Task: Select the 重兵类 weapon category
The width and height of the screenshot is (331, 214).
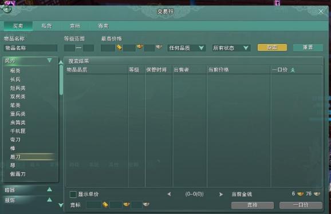Action: 18,114
